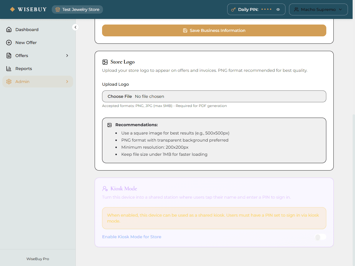Click the WiseBuy diamond logo
This screenshot has height=266, width=355.
(12, 9)
